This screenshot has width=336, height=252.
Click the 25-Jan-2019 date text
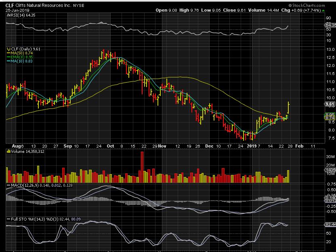(17, 10)
